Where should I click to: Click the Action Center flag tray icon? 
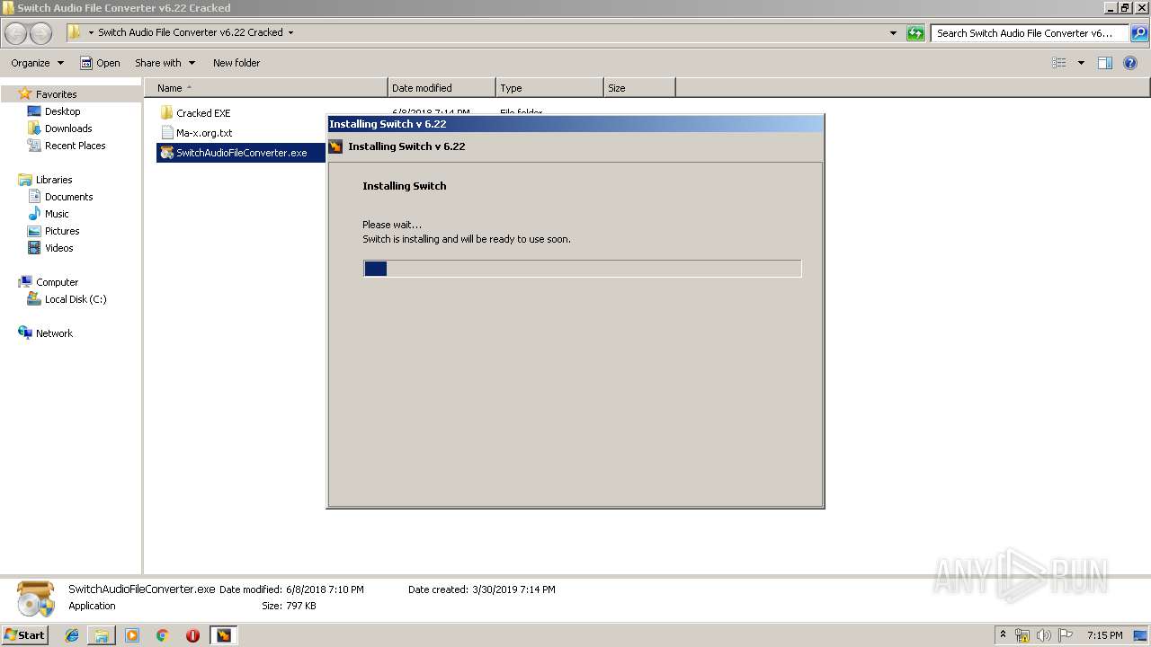click(1066, 635)
